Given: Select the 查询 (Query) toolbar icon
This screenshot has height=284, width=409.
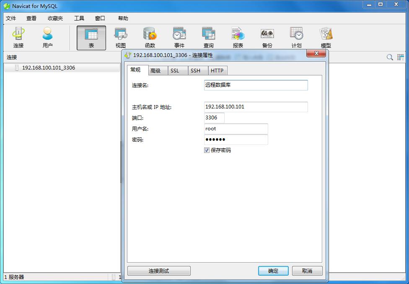Looking at the screenshot, I should pyautogui.click(x=208, y=37).
